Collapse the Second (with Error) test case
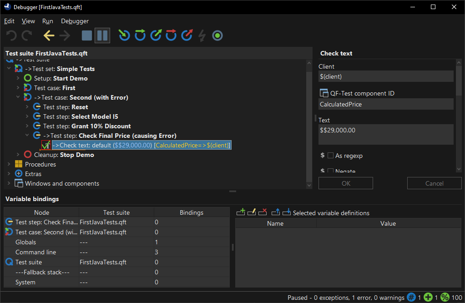 pos(18,97)
